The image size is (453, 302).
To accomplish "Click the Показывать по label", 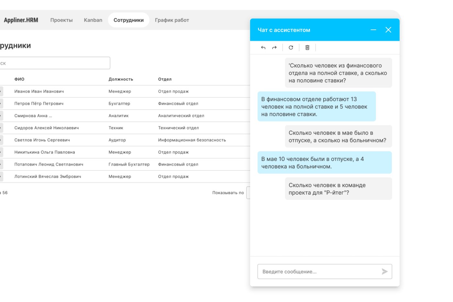I will [228, 193].
